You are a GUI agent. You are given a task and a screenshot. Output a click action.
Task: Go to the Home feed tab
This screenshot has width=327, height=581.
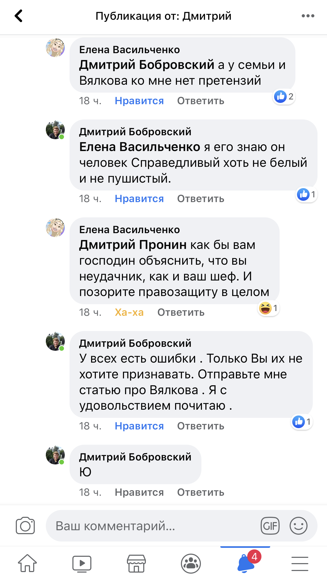27,563
